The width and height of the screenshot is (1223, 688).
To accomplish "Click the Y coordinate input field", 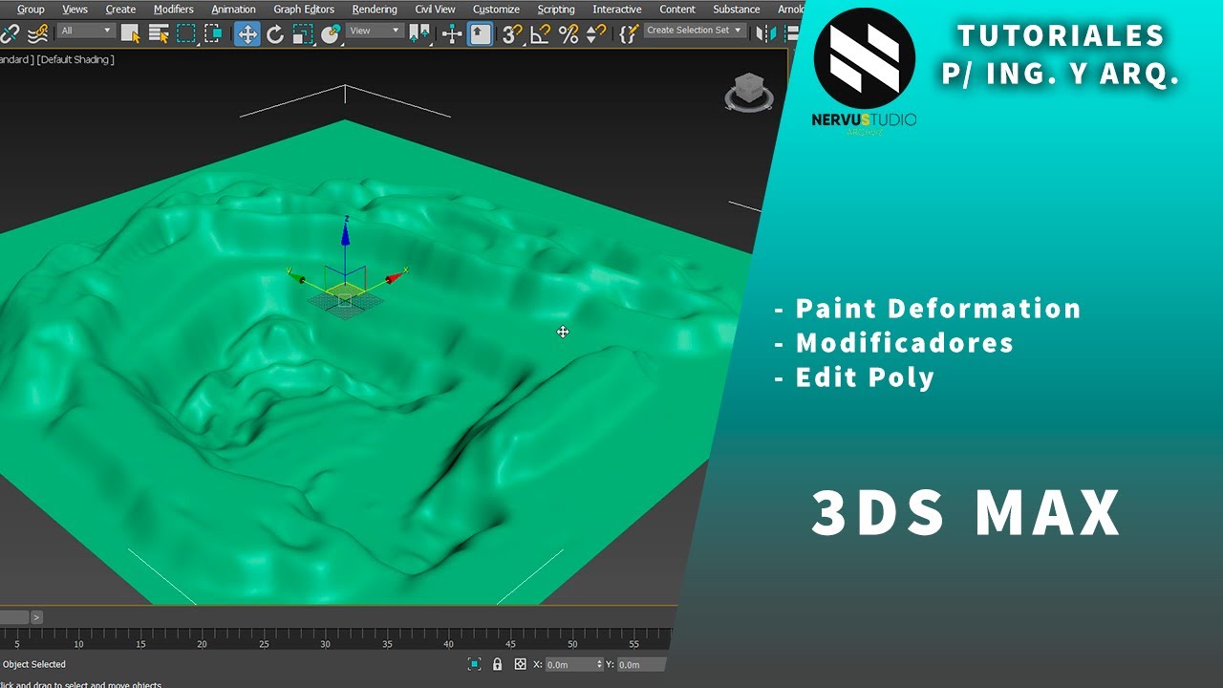I will tap(642, 664).
